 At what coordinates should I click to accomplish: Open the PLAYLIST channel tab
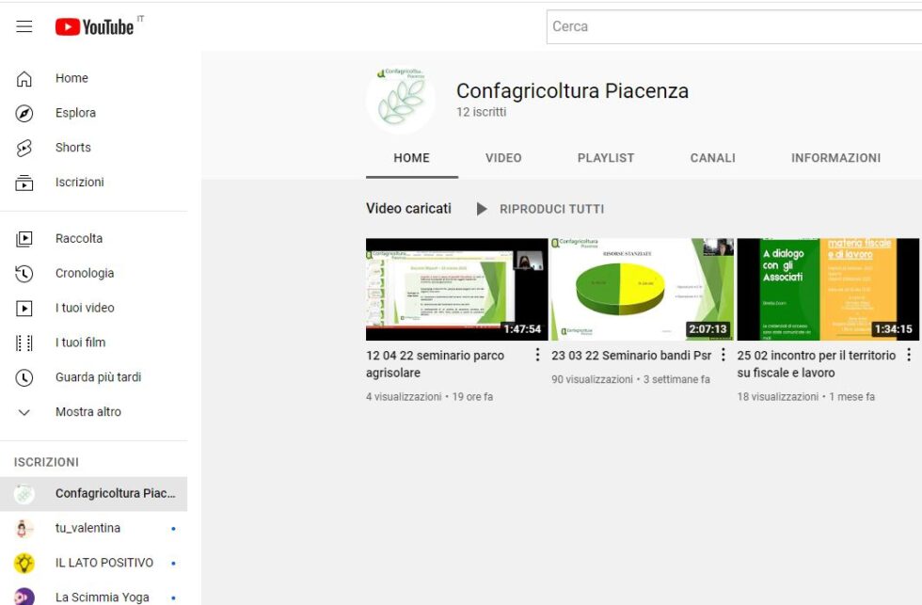pos(606,158)
